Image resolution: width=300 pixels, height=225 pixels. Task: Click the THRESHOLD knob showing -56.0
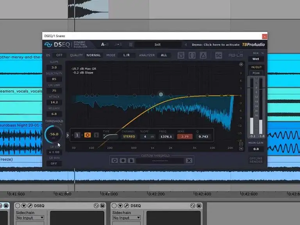coord(54,134)
